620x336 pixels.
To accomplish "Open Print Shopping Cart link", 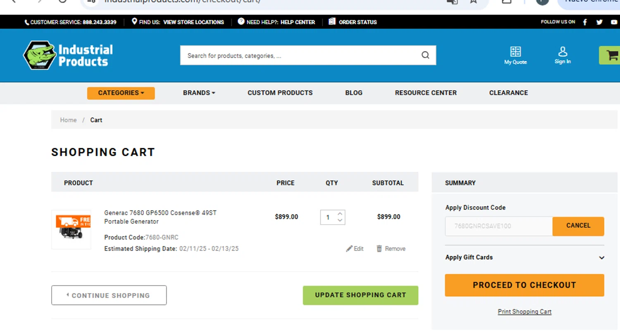I will point(525,312).
